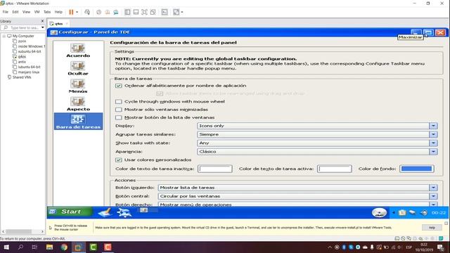Image resolution: width=450 pixels, height=253 pixels.
Task: Open the Help menu
Action: [x=58, y=12]
